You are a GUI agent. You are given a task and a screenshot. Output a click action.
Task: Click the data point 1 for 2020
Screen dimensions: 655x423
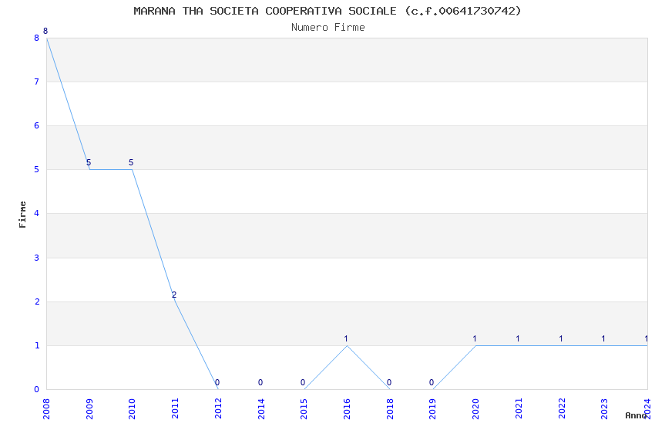pyautogui.click(x=475, y=339)
